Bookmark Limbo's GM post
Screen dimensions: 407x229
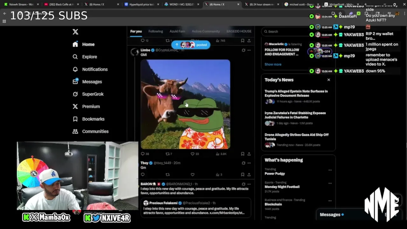point(243,154)
